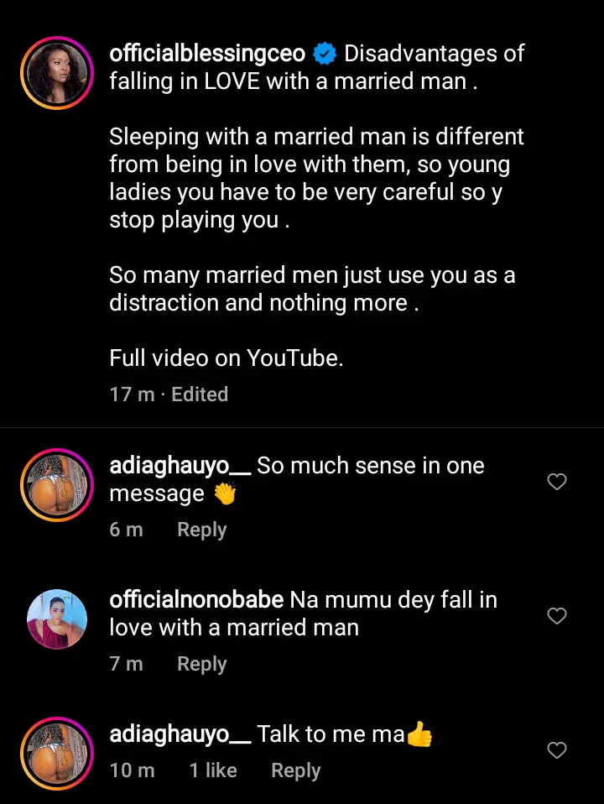
Task: Reply to officialnonobabe's comment
Action: coord(201,664)
